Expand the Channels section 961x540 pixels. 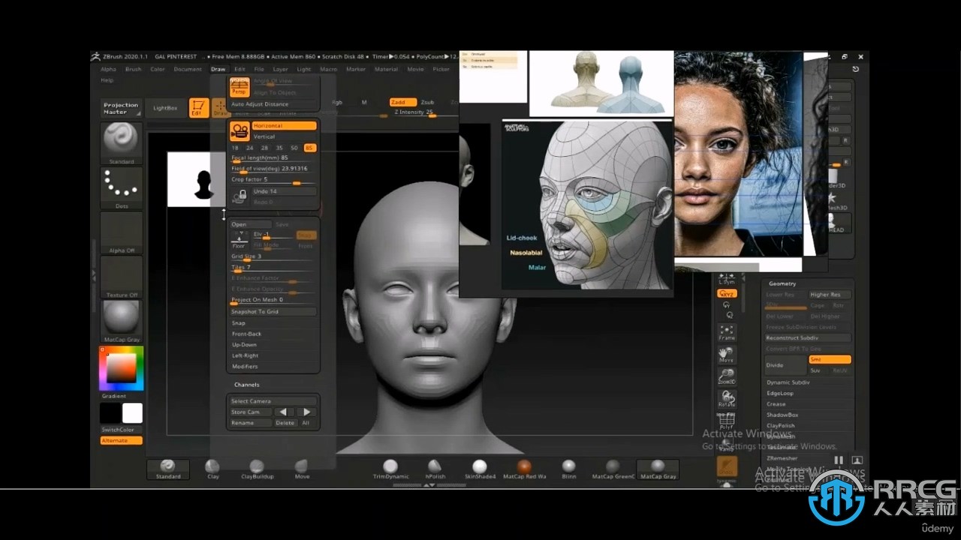[246, 385]
